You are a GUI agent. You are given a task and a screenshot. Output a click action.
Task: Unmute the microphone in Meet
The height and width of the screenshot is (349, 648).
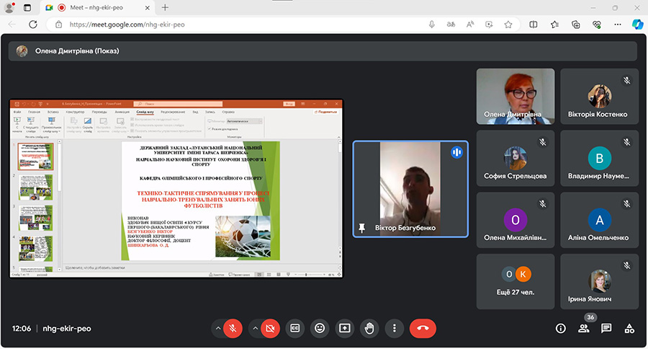233,328
